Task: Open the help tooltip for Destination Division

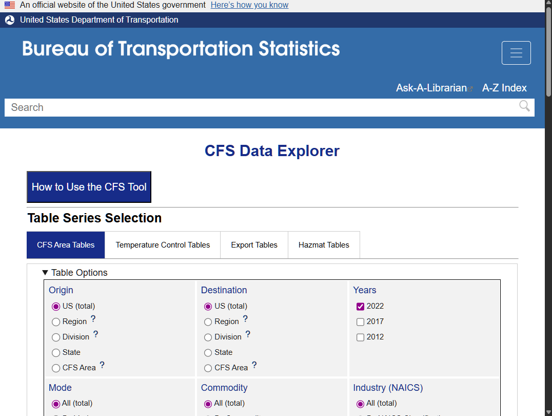Action: coord(248,334)
